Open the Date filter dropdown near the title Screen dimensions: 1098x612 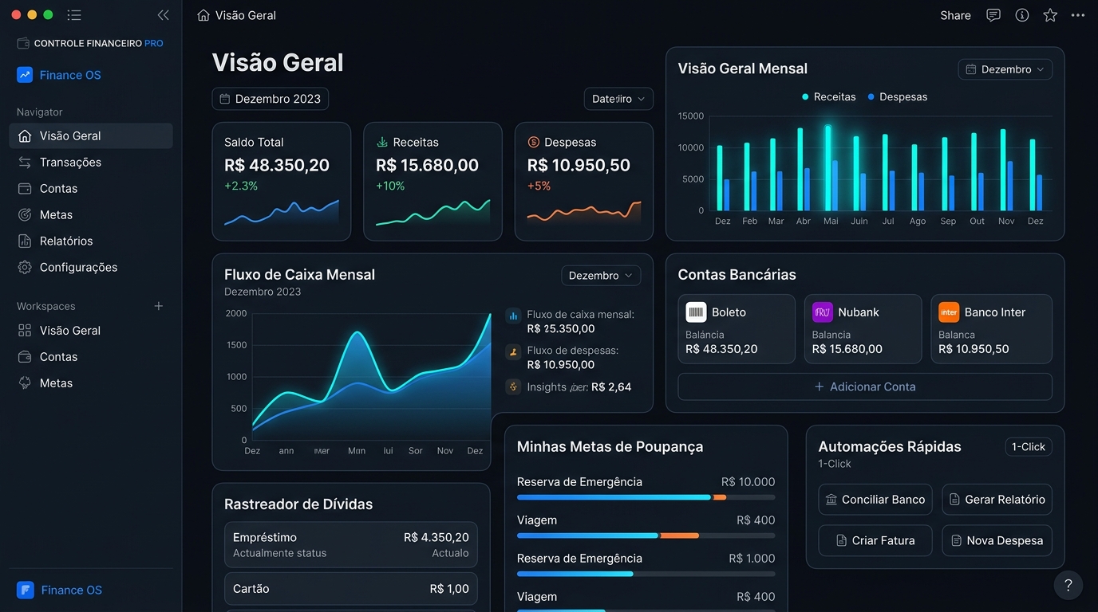tap(618, 99)
